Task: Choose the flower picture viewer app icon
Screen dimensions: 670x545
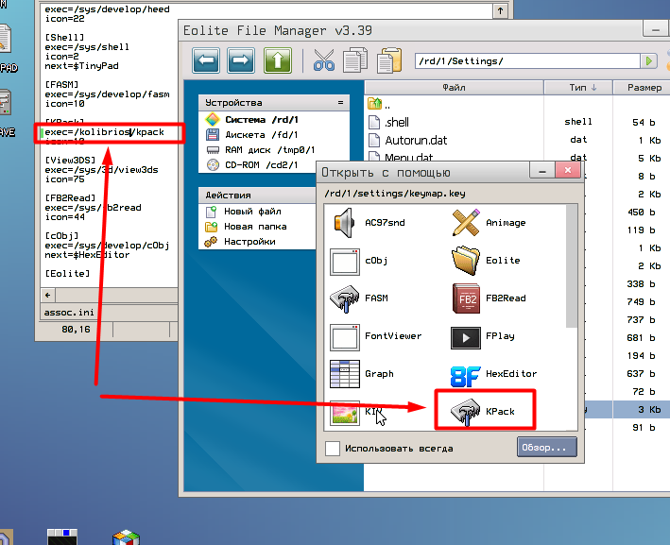Action: [x=344, y=413]
